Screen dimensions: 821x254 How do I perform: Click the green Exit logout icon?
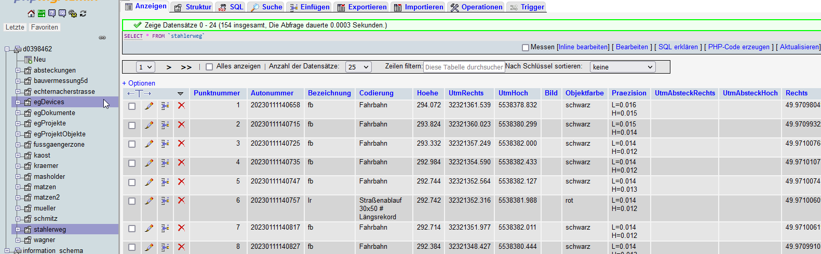[42, 13]
